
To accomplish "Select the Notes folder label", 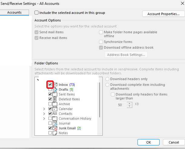I will tap(63, 133).
